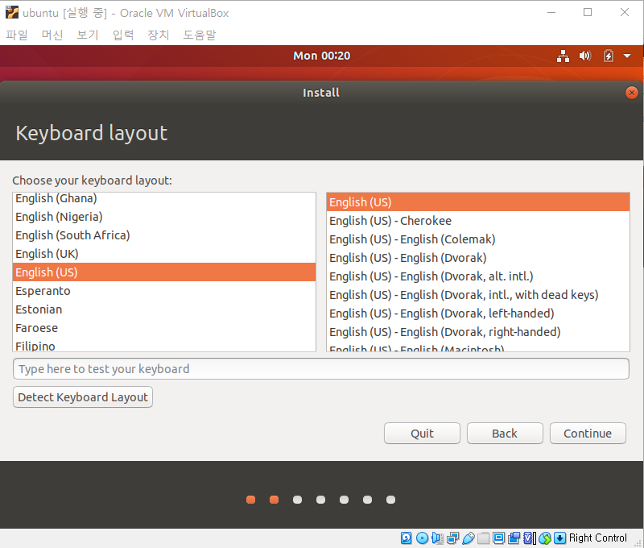644x548 pixels.
Task: Click the audio status icon in VirtualBox bar
Action: (437, 538)
